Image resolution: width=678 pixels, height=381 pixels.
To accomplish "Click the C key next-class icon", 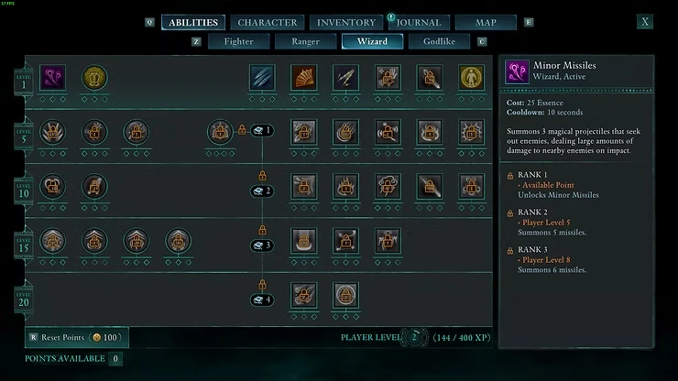I will point(482,41).
